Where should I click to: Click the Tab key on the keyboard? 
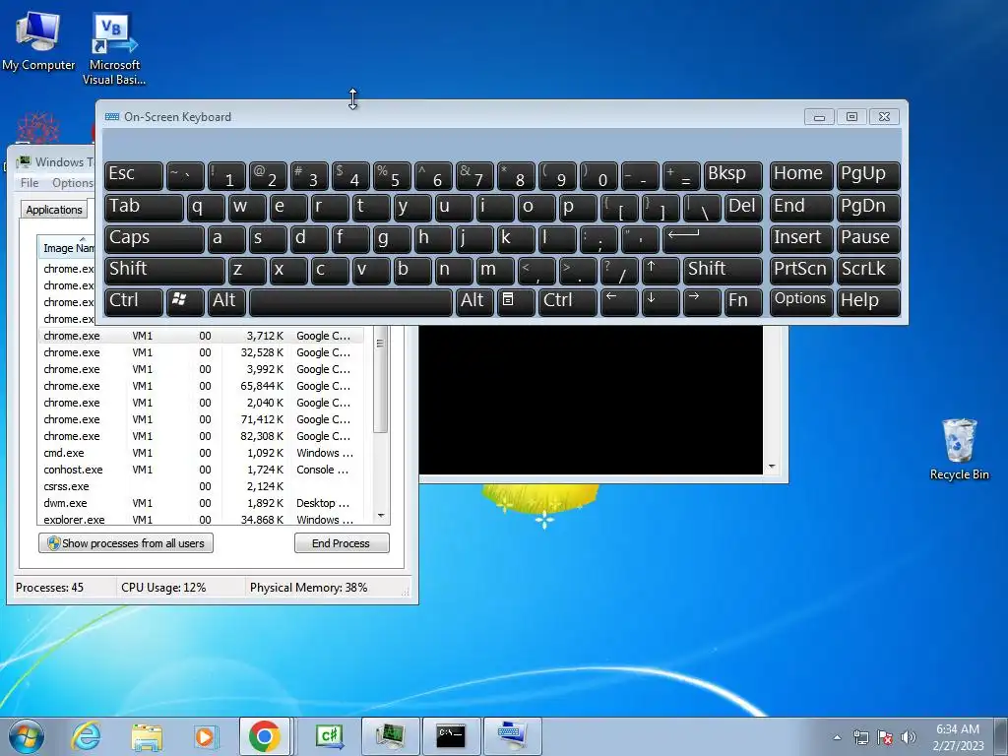click(144, 207)
